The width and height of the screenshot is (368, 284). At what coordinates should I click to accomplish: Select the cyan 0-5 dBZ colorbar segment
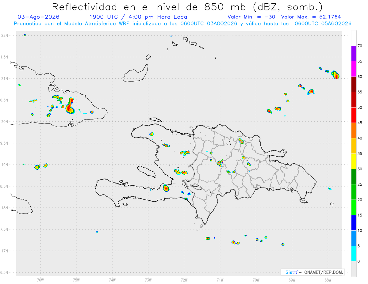tap(354, 254)
